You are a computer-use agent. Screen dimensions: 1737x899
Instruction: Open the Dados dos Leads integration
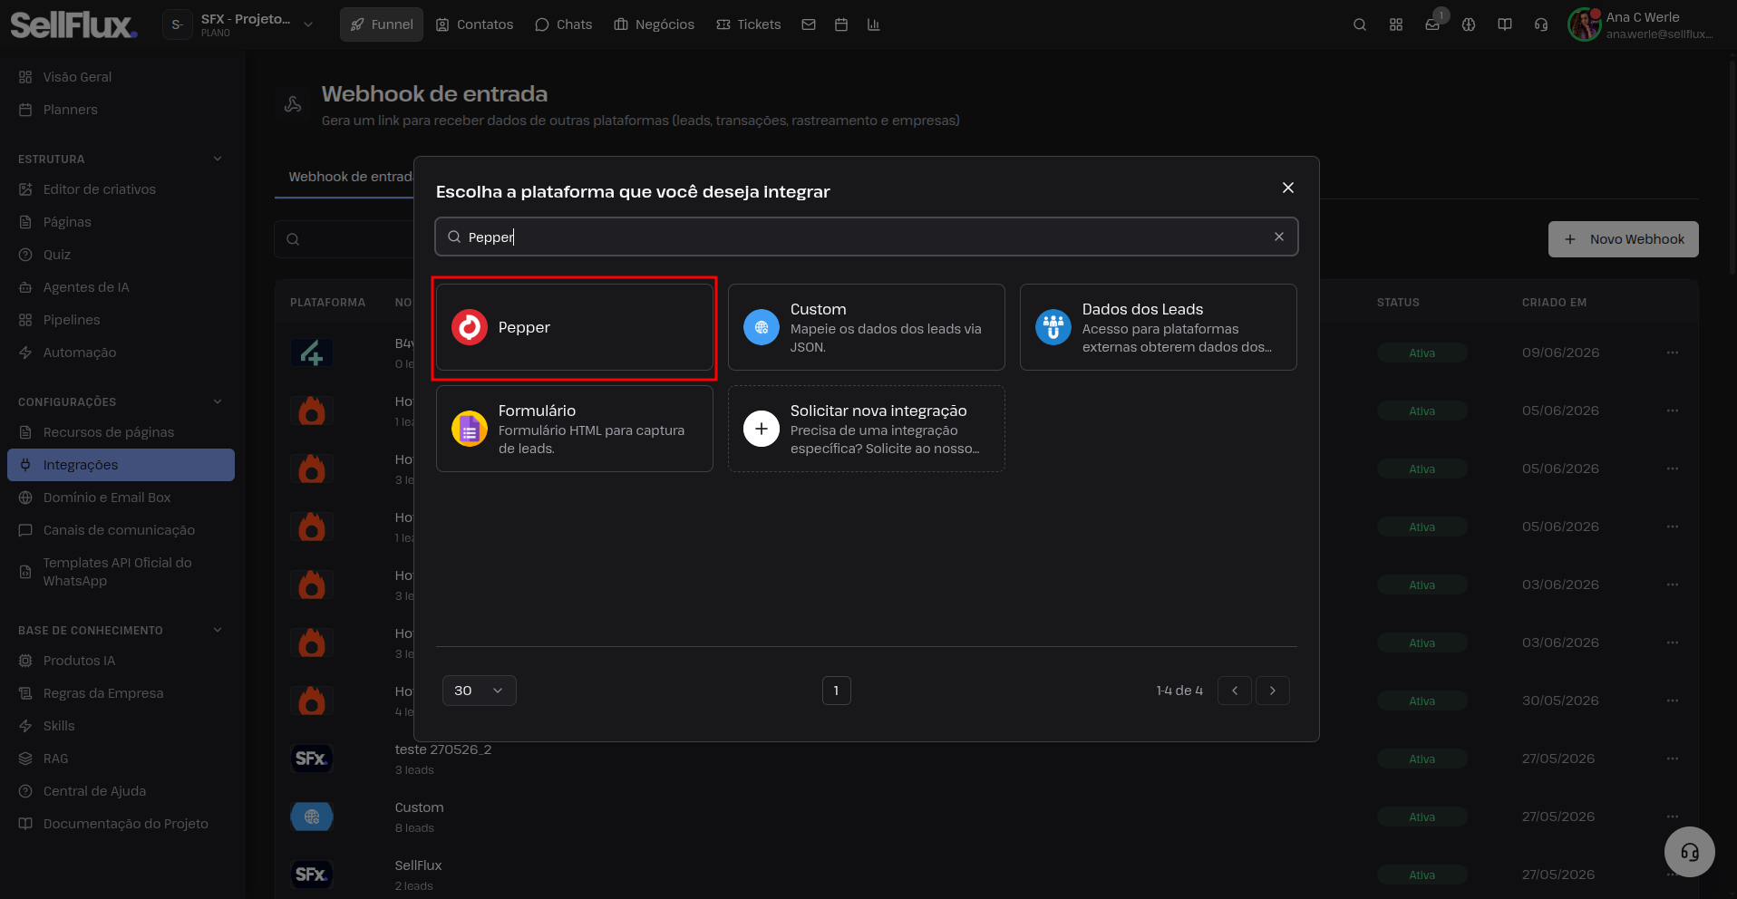1158,327
